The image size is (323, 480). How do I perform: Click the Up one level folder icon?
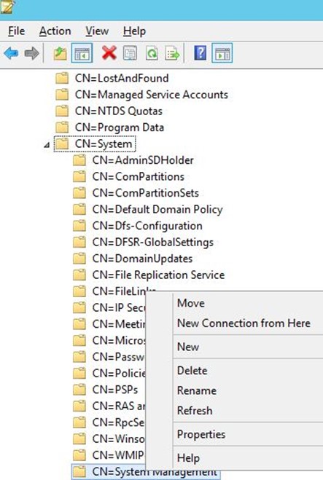[x=60, y=54]
